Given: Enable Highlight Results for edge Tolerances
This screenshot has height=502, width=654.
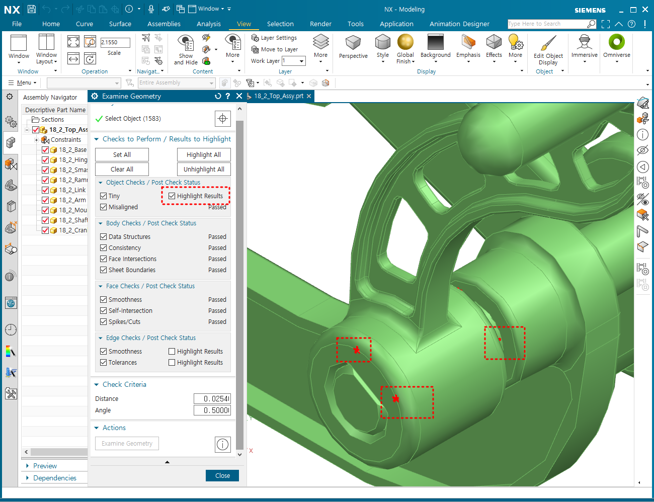Looking at the screenshot, I should (x=172, y=363).
